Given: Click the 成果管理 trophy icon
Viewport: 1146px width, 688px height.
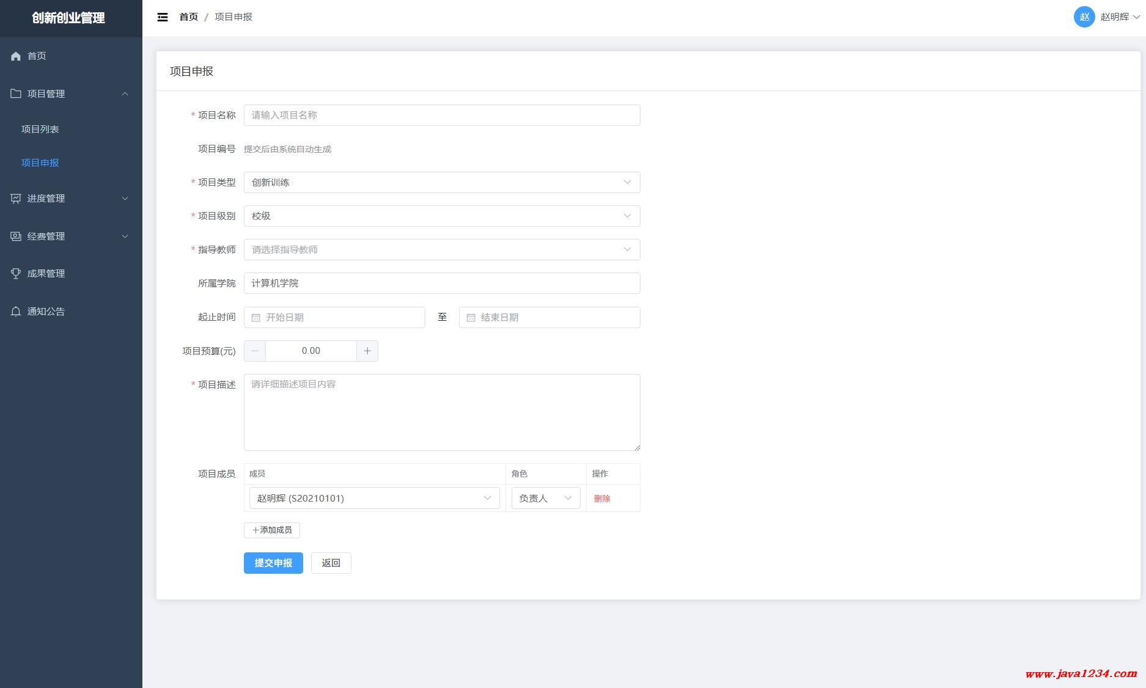Looking at the screenshot, I should pos(16,274).
